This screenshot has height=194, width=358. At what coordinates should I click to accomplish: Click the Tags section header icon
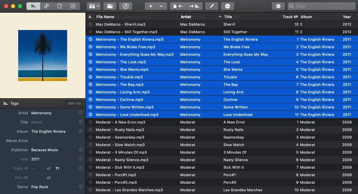point(5,103)
